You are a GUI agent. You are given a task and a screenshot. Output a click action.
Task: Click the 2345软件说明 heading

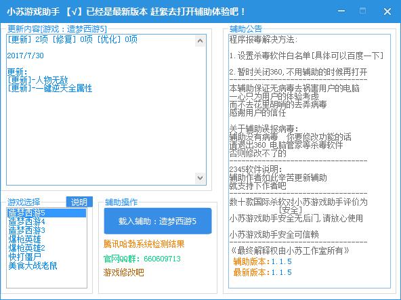(255, 169)
